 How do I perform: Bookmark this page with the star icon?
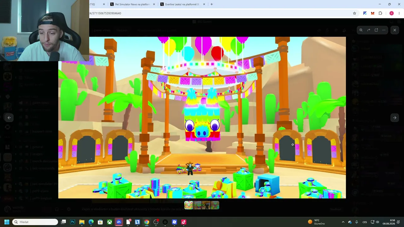[354, 13]
